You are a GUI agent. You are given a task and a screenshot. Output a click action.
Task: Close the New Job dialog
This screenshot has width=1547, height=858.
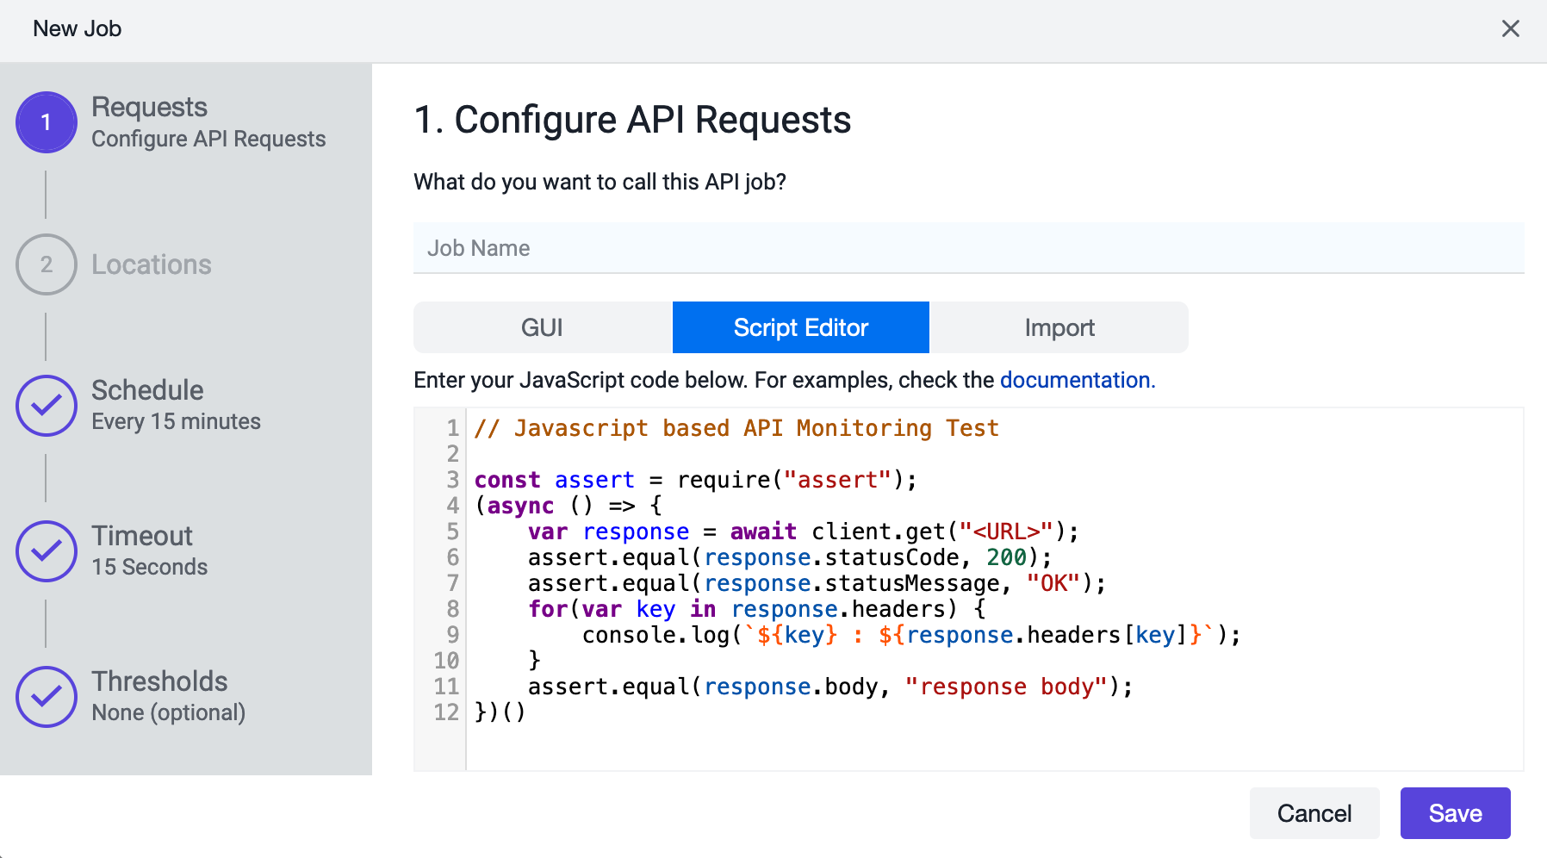(1510, 28)
